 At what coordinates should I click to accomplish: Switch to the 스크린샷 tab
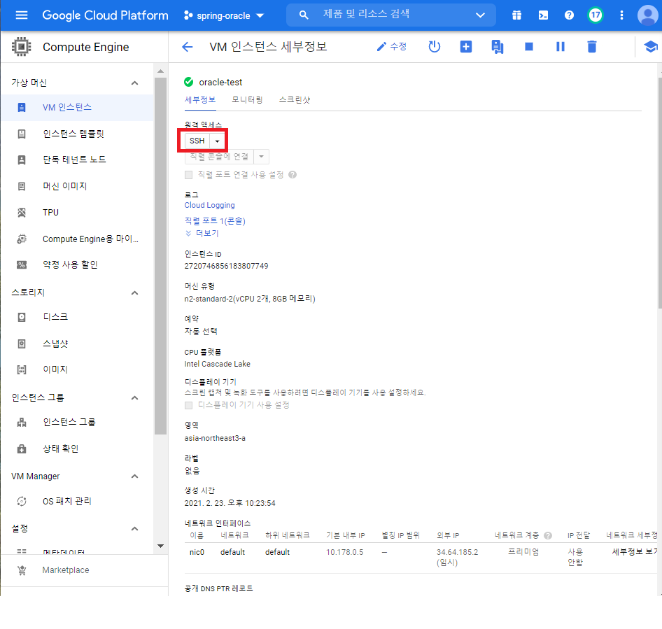tap(295, 100)
